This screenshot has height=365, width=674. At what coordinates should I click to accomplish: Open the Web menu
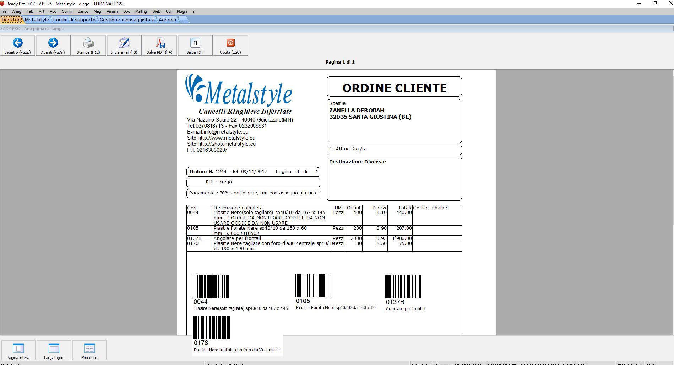[x=156, y=11]
